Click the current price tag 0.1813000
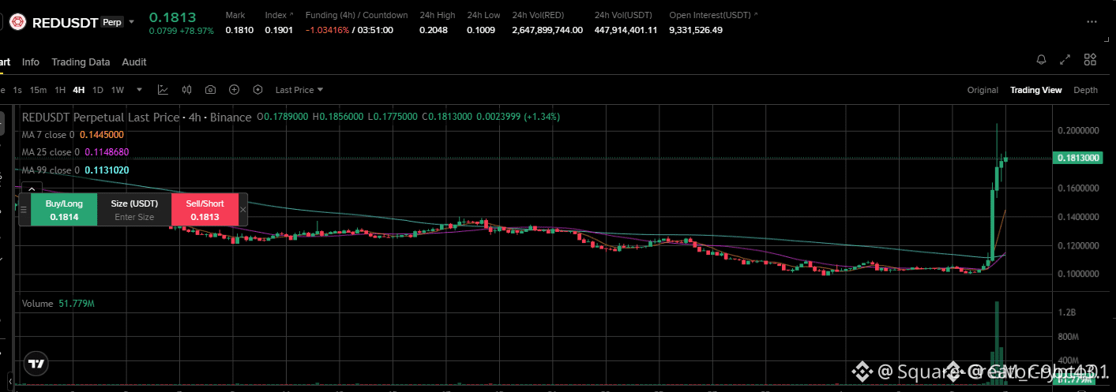Viewport: 1116px width, 392px height. 1078,159
